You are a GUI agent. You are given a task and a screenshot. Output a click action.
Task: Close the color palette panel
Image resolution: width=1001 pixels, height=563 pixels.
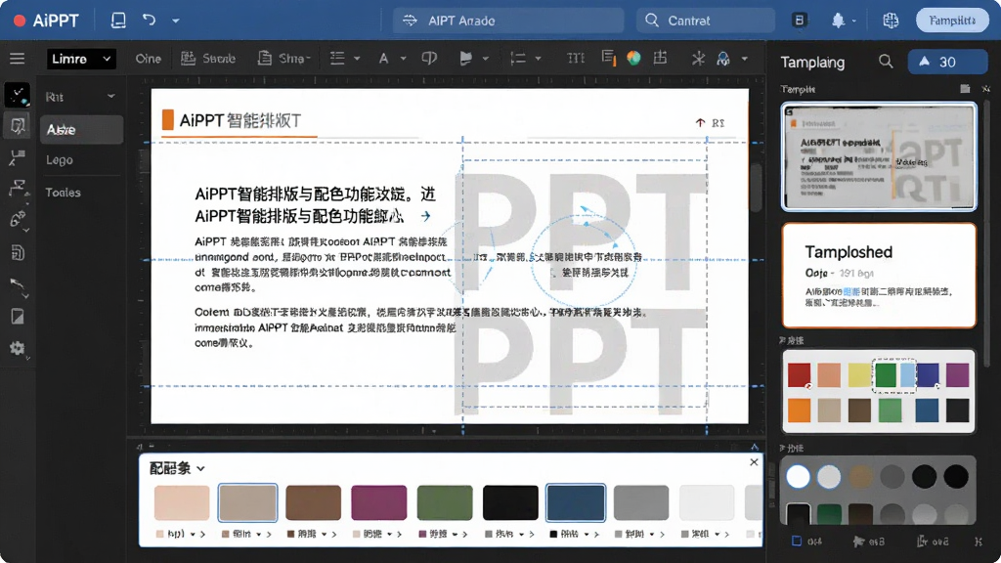click(754, 462)
